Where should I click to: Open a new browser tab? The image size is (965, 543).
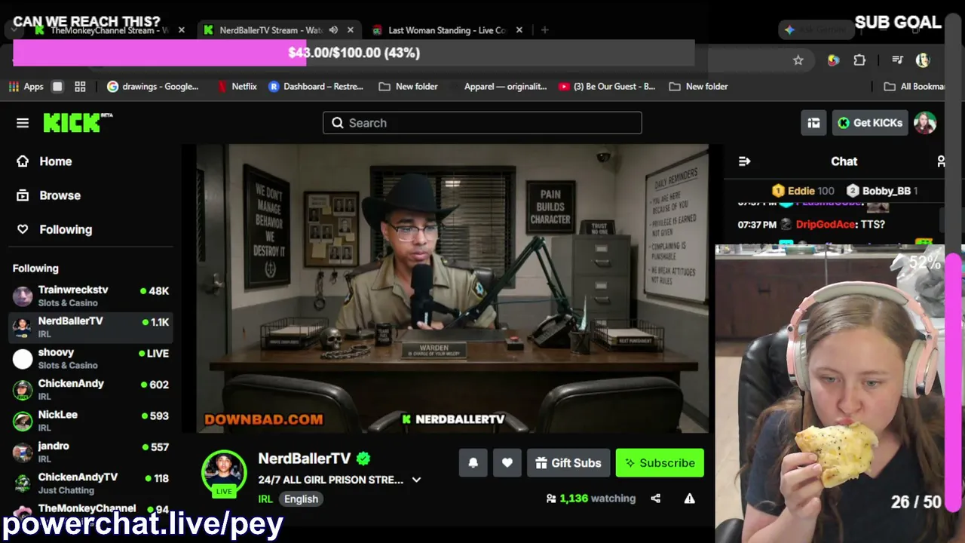pos(544,30)
